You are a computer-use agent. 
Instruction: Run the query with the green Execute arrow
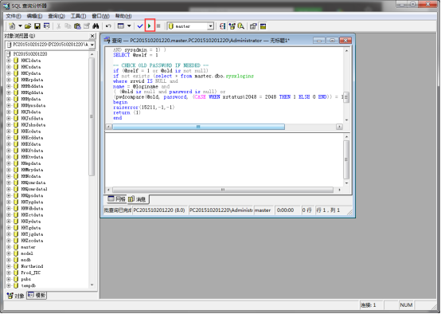(150, 26)
